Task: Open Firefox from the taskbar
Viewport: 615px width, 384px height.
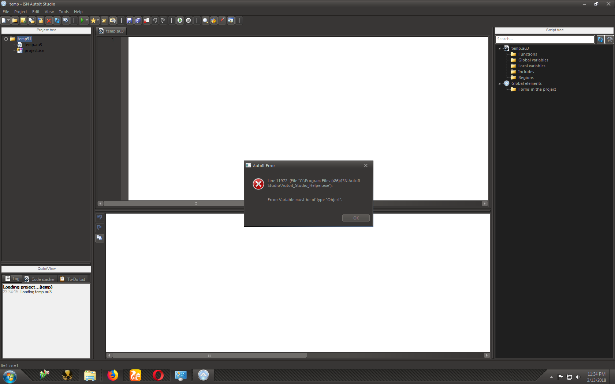Action: point(113,375)
